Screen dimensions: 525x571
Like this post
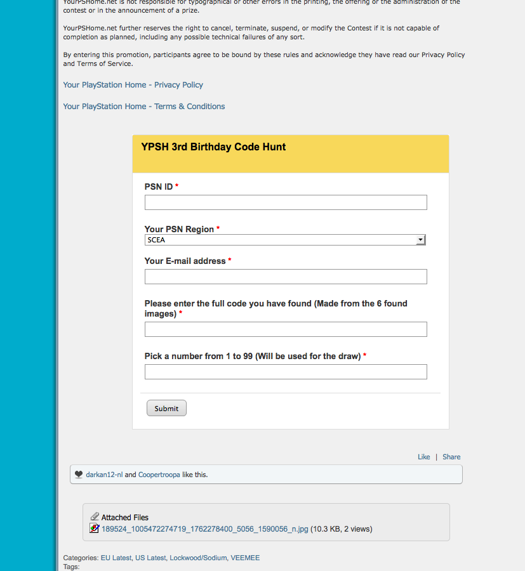point(423,457)
